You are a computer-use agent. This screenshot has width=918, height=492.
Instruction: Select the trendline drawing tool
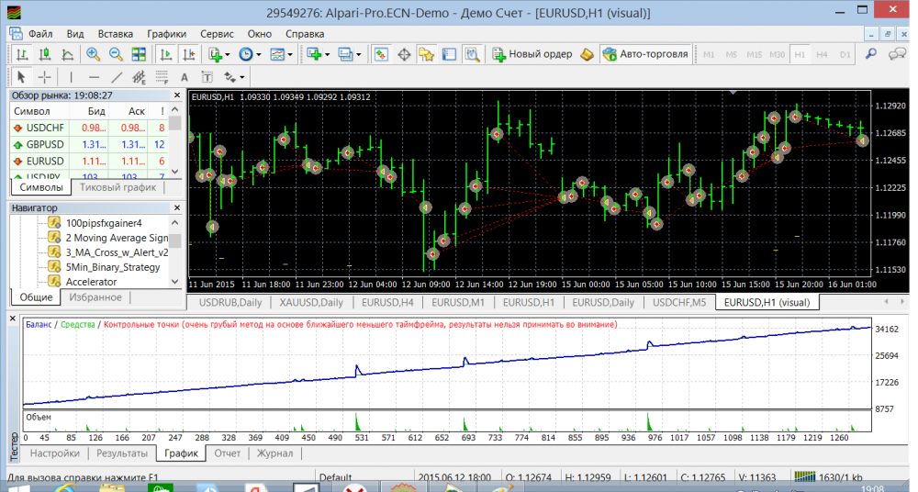(x=117, y=77)
